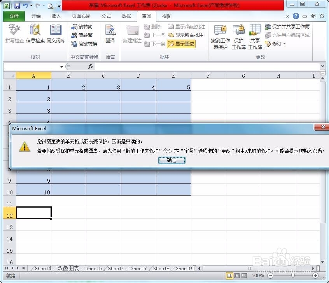The height and width of the screenshot is (283, 329).
Task: Go to first sheet with tab navigation arrow
Action: click(x=7, y=268)
